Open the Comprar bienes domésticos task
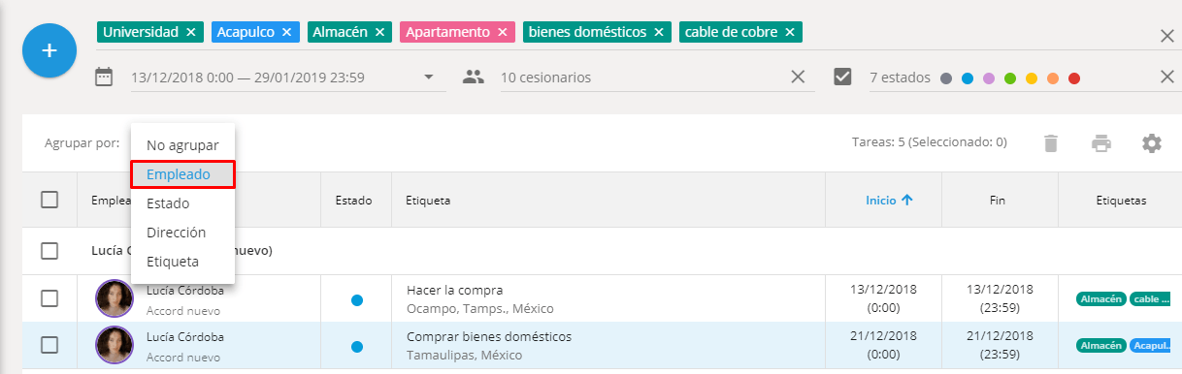 click(489, 336)
